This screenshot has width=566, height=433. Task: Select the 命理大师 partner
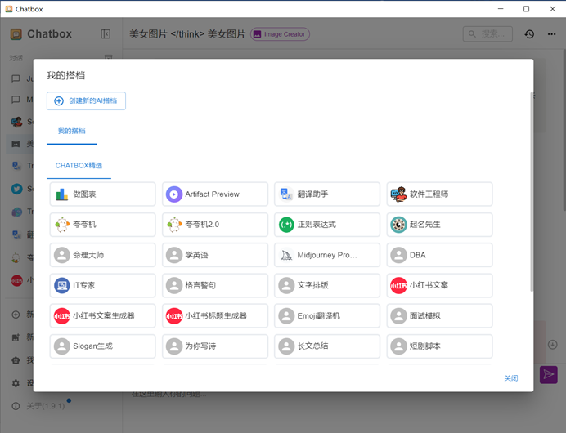click(102, 255)
